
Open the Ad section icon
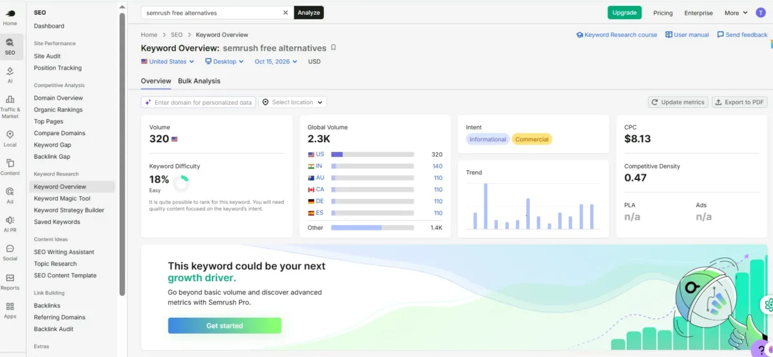click(10, 195)
